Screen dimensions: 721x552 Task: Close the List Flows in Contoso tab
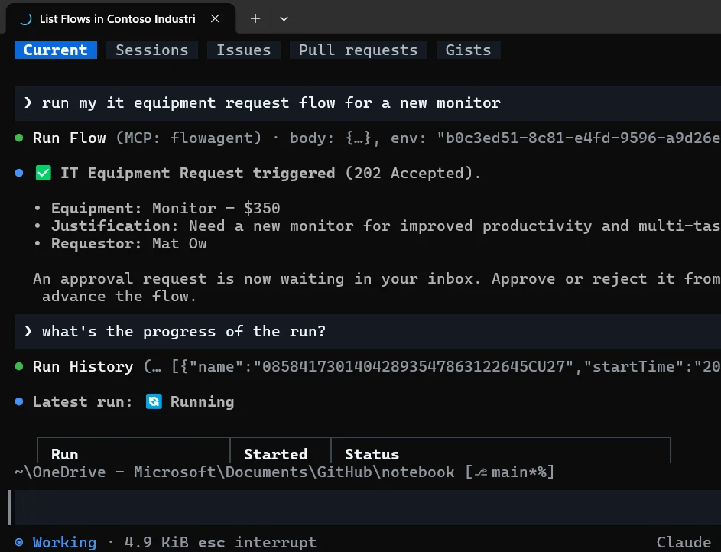pos(215,19)
